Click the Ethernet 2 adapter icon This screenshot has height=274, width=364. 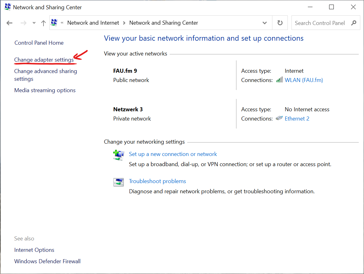pos(279,118)
